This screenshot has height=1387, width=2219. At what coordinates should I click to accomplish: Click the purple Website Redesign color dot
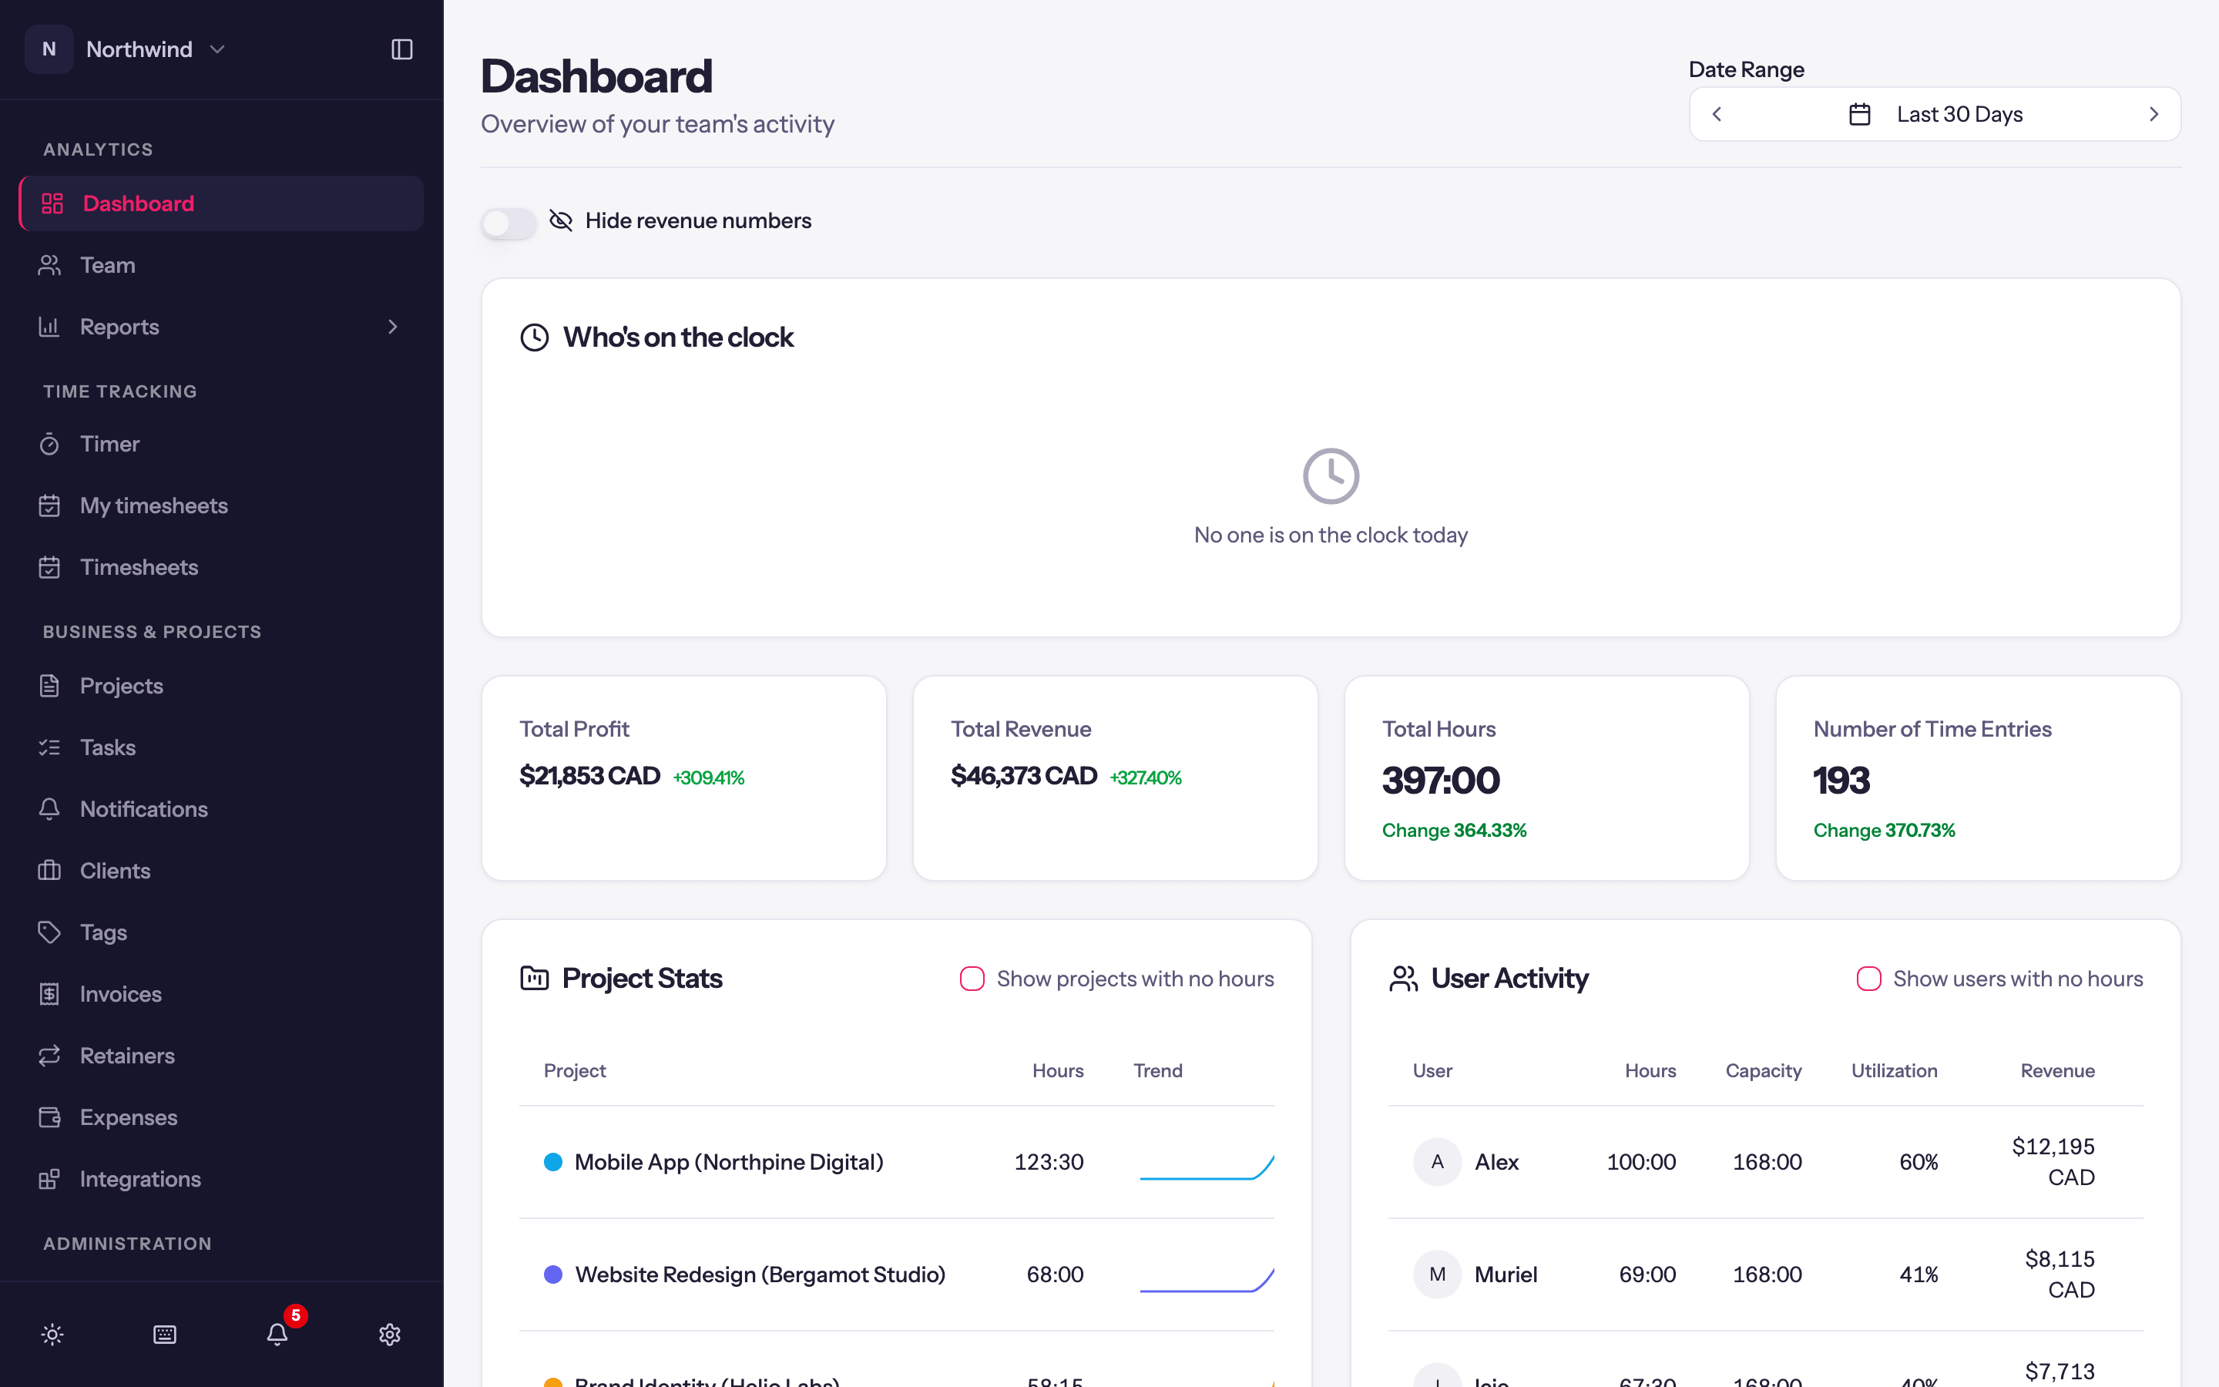point(553,1274)
